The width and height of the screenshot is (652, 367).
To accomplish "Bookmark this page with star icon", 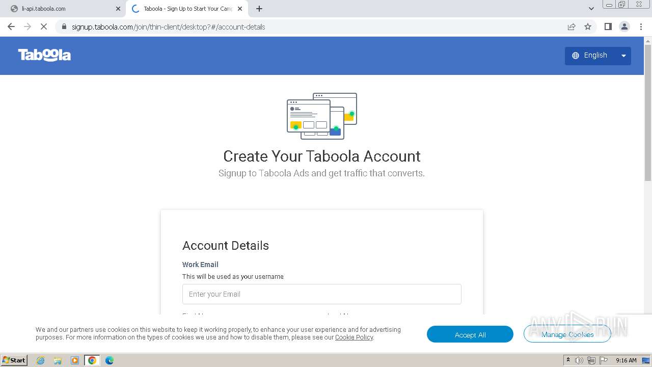I will 588,27.
